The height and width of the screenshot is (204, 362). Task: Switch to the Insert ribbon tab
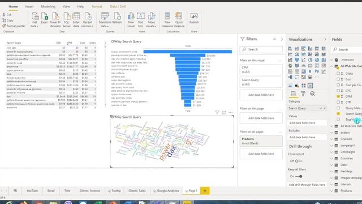pyautogui.click(x=29, y=6)
